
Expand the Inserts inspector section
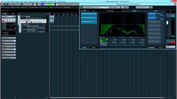click(x=9, y=41)
